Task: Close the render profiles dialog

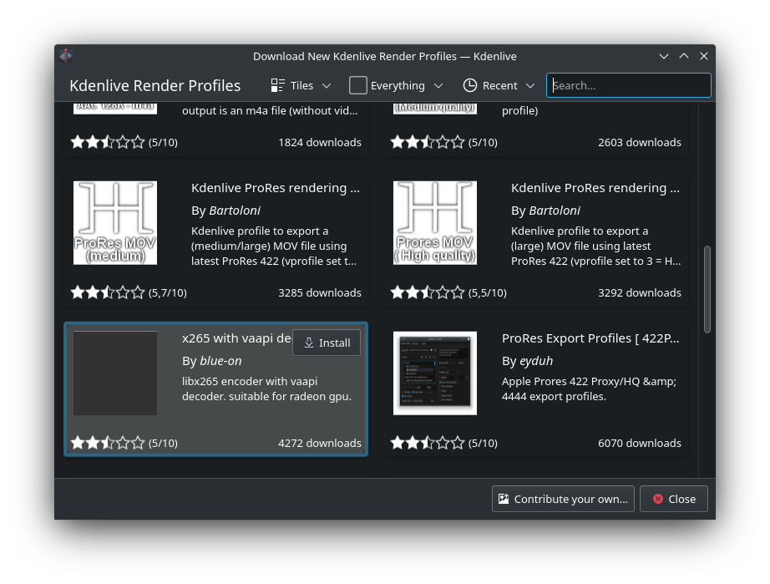Action: click(x=674, y=499)
